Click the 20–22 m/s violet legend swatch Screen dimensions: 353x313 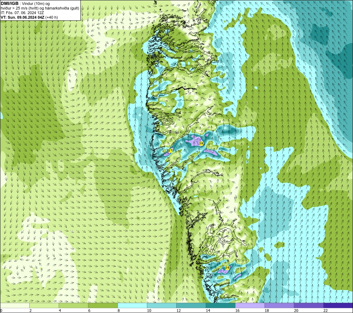tap(309, 305)
